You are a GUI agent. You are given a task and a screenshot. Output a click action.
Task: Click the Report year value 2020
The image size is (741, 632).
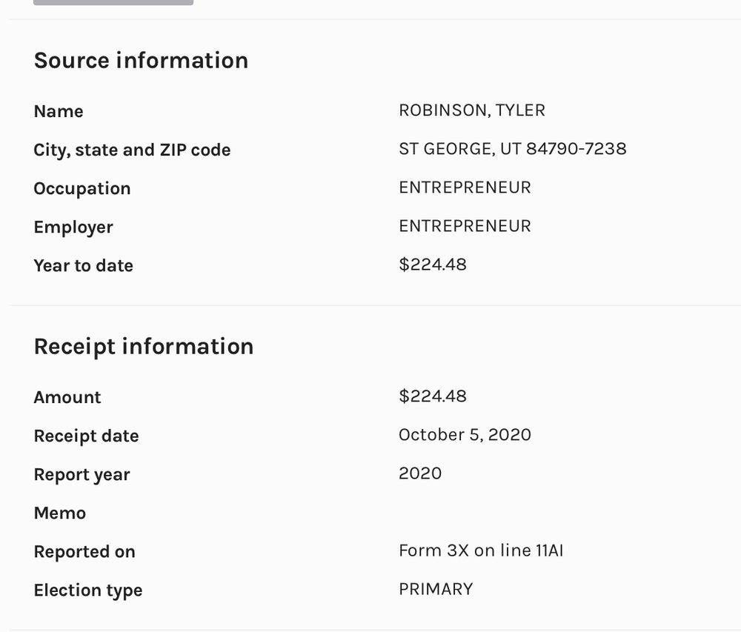pyautogui.click(x=419, y=473)
